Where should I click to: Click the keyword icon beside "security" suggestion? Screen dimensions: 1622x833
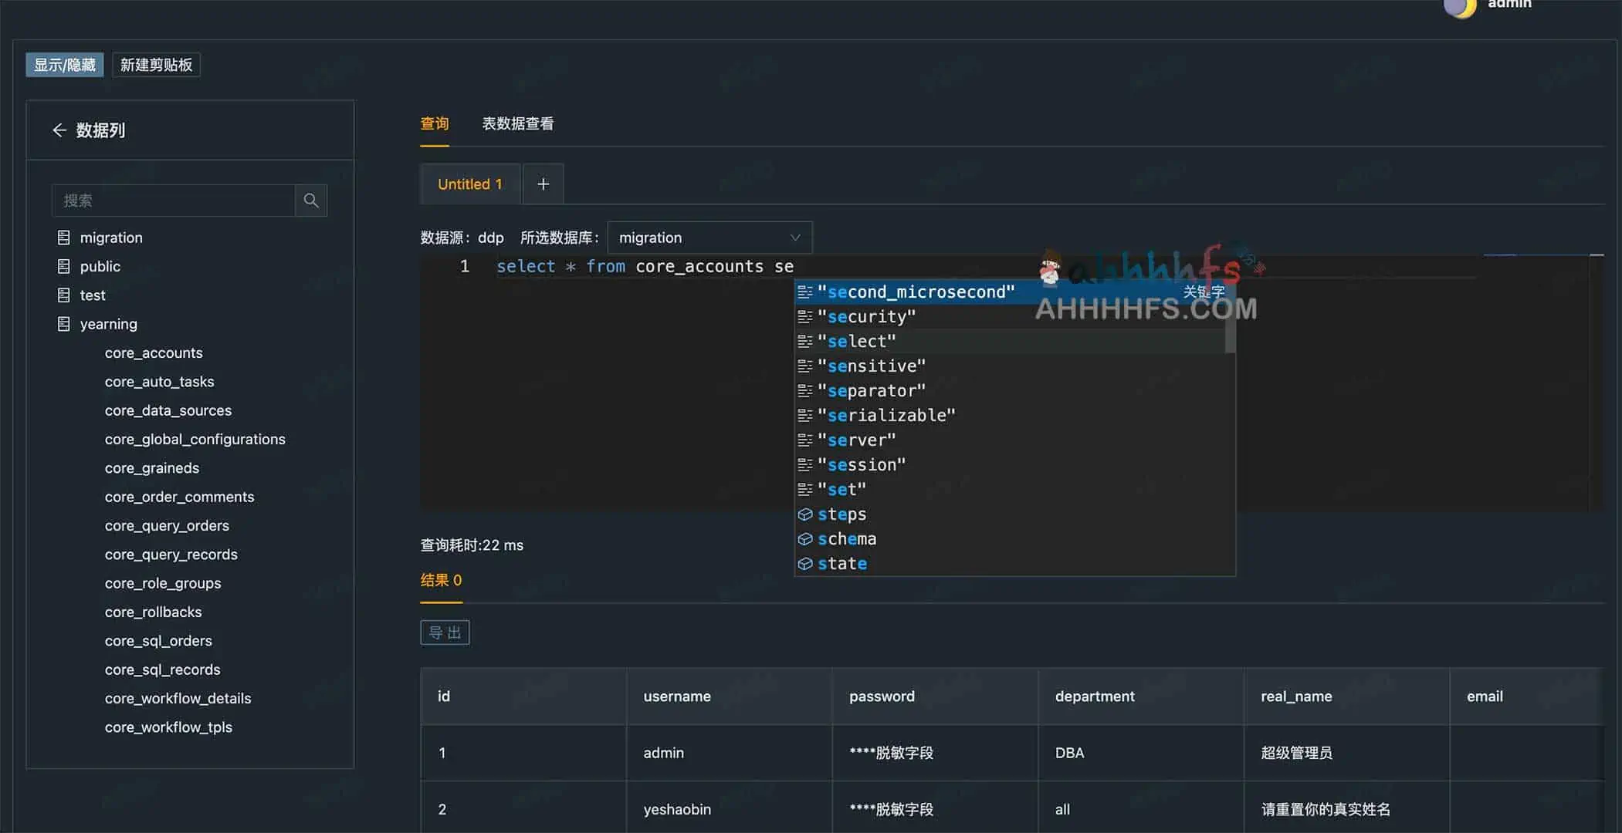tap(805, 316)
